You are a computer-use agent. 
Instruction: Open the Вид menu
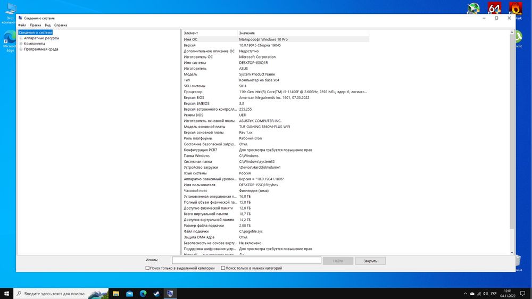tap(48, 25)
